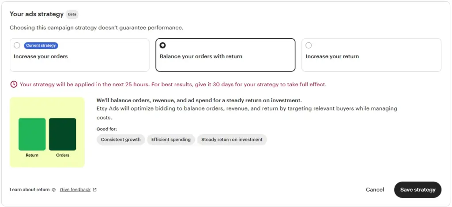Click the "Steady return on investment" tag
This screenshot has width=452, height=207.
point(232,140)
